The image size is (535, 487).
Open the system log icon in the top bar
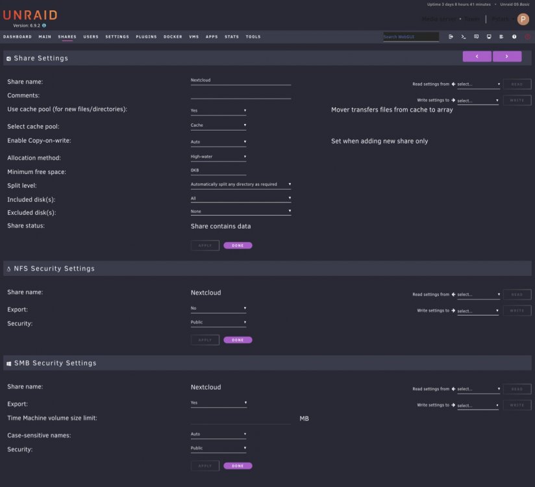501,36
